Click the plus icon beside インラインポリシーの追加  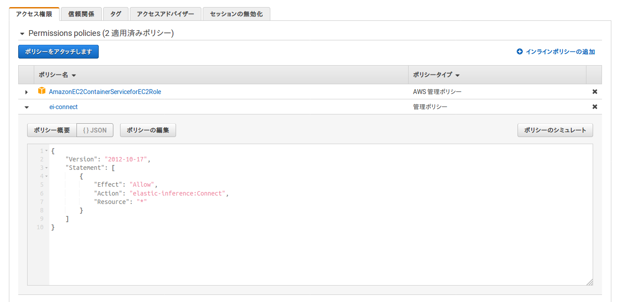click(519, 51)
